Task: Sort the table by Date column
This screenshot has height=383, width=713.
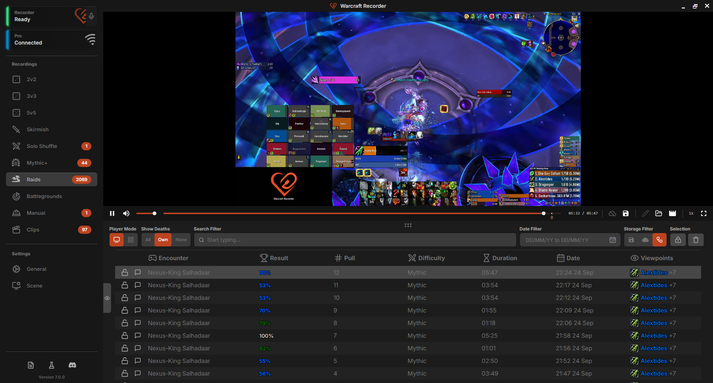Action: [569, 258]
